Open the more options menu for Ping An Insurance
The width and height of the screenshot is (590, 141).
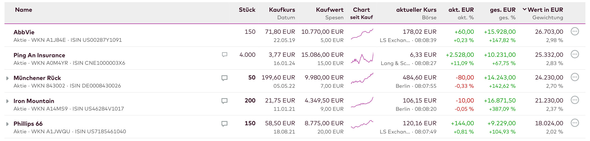(x=575, y=54)
